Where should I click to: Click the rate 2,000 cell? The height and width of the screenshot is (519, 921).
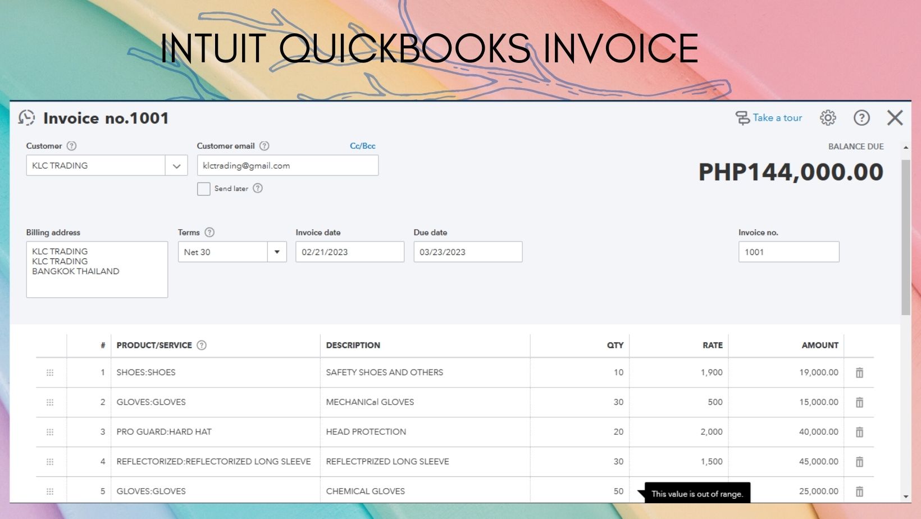tap(679, 432)
